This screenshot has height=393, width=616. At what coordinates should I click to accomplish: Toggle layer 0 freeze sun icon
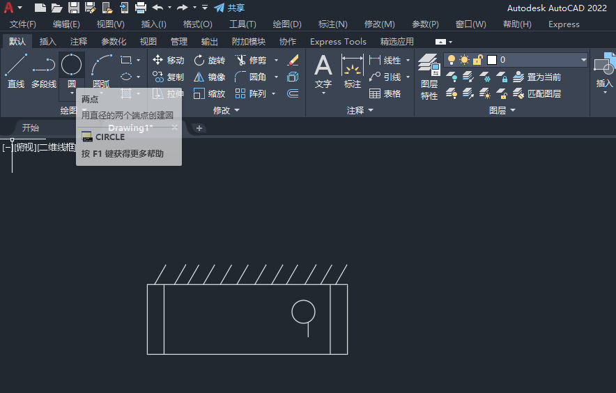tap(464, 60)
